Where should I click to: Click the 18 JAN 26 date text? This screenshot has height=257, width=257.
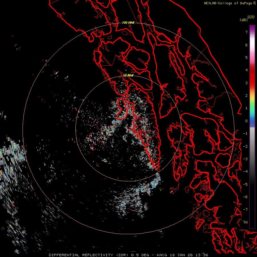pyautogui.click(x=181, y=255)
